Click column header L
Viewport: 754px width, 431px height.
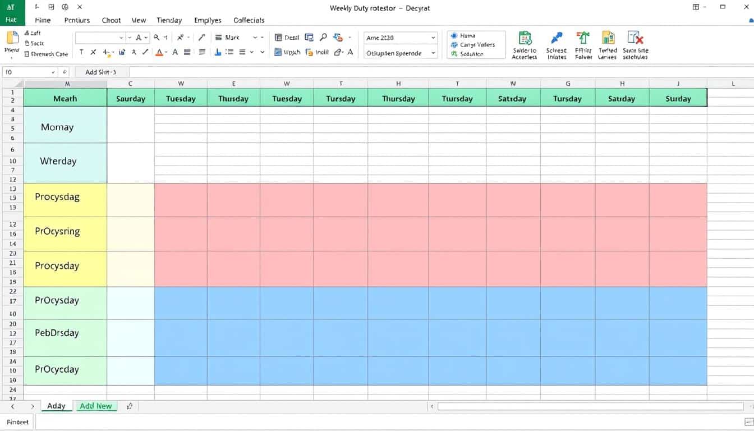(x=733, y=83)
